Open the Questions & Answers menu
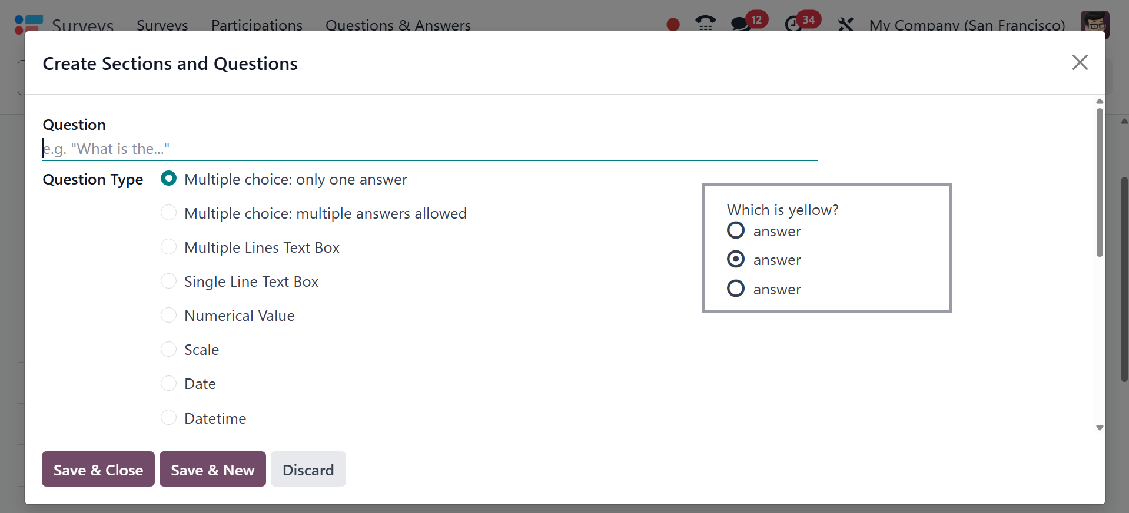The height and width of the screenshot is (513, 1129). coord(398,25)
